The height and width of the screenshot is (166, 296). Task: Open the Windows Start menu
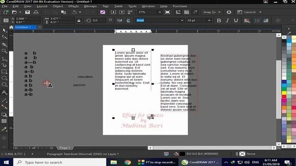[x=6, y=162]
